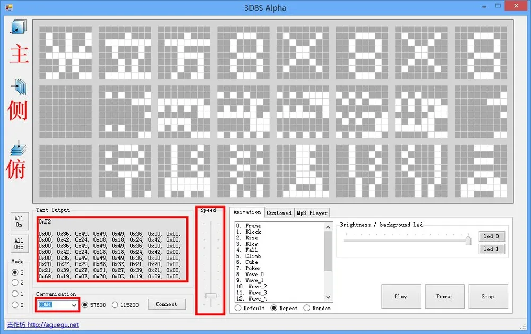Click the last LED grid in bottom row
531x334 pixels.
(x=481, y=171)
